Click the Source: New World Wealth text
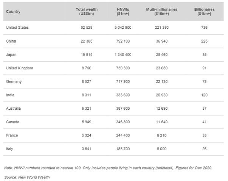 (x=27, y=177)
